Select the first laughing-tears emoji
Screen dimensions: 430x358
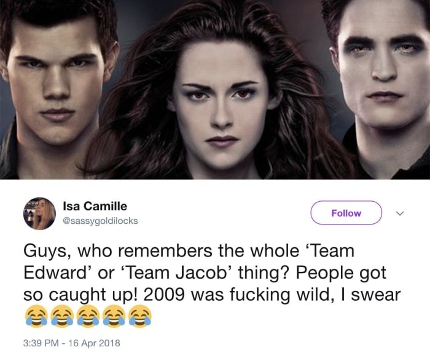[36, 316]
